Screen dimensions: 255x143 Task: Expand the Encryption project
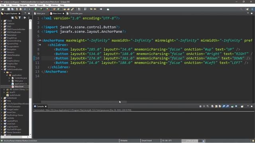(2, 49)
